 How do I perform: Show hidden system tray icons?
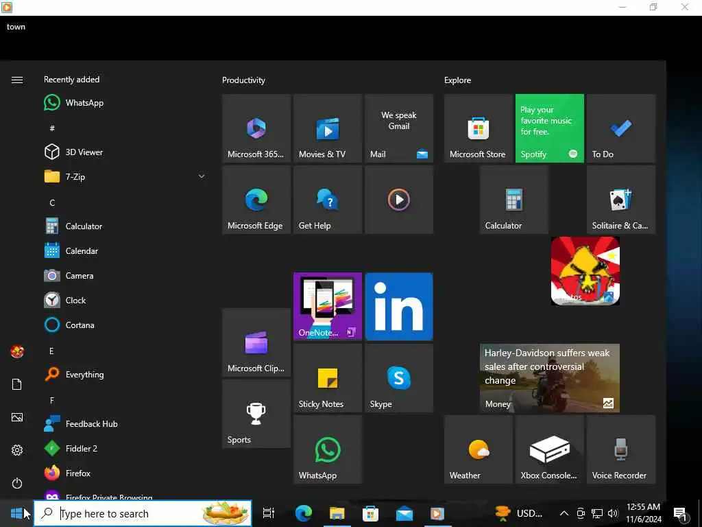point(564,513)
